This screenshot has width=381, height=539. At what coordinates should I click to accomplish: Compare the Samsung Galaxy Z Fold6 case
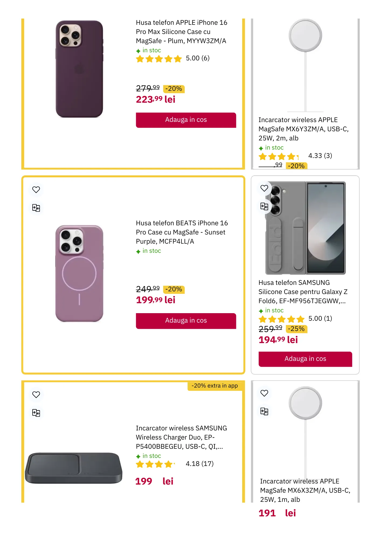264,206
